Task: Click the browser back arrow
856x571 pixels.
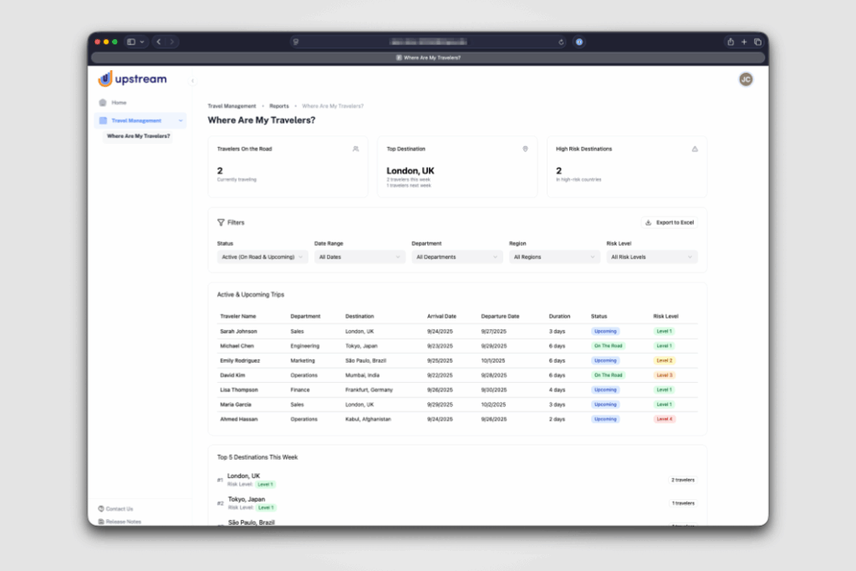Action: (159, 42)
